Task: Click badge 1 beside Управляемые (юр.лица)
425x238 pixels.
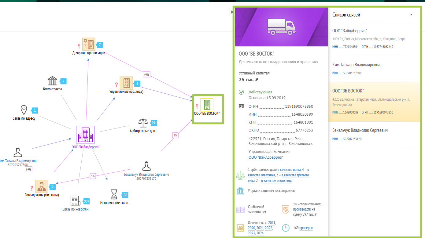Action: tap(137, 83)
